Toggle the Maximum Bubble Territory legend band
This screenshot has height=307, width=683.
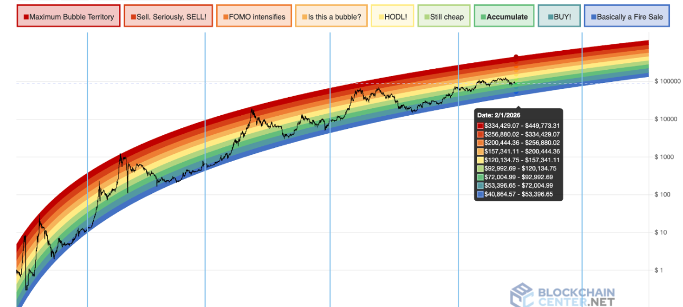(68, 16)
